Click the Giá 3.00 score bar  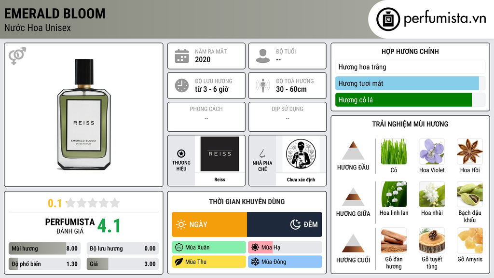click(x=123, y=264)
